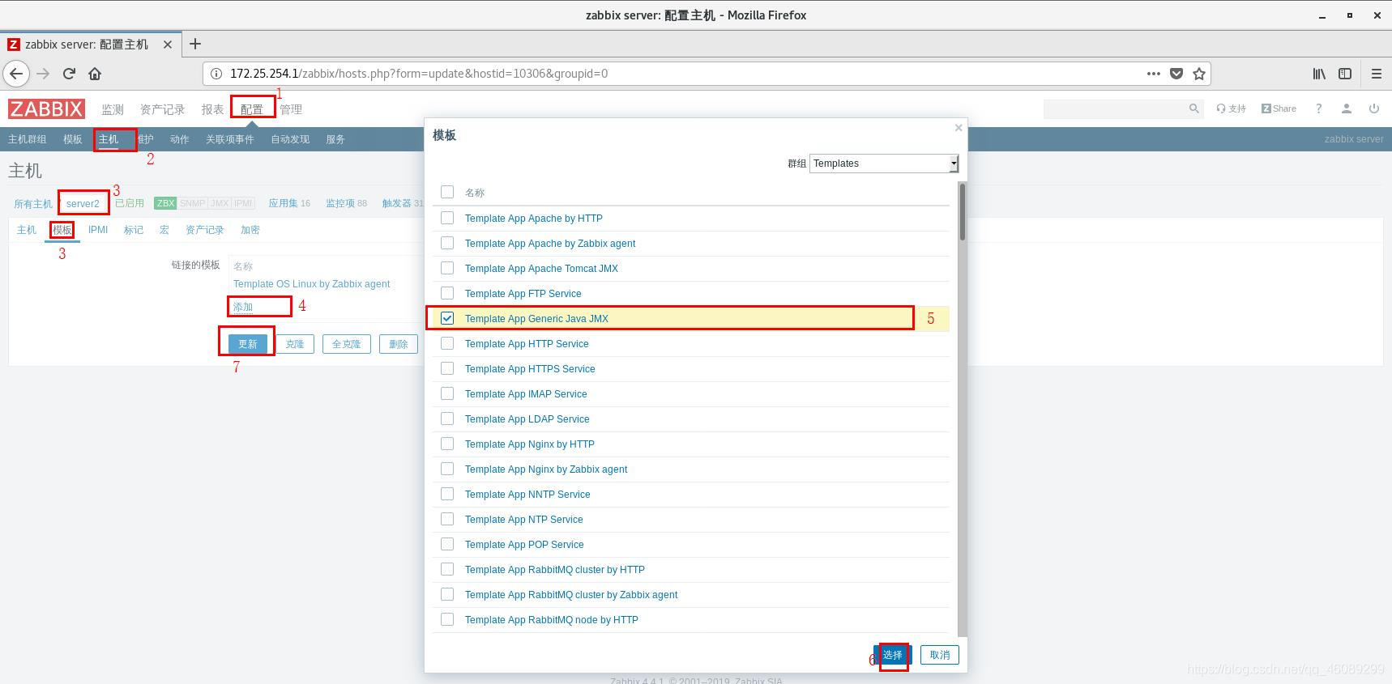The height and width of the screenshot is (684, 1392).
Task: Open the 所有主机 breadcrumb link
Action: click(32, 204)
